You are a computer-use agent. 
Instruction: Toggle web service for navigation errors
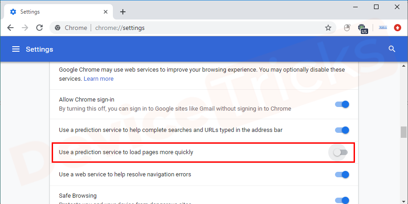click(342, 175)
